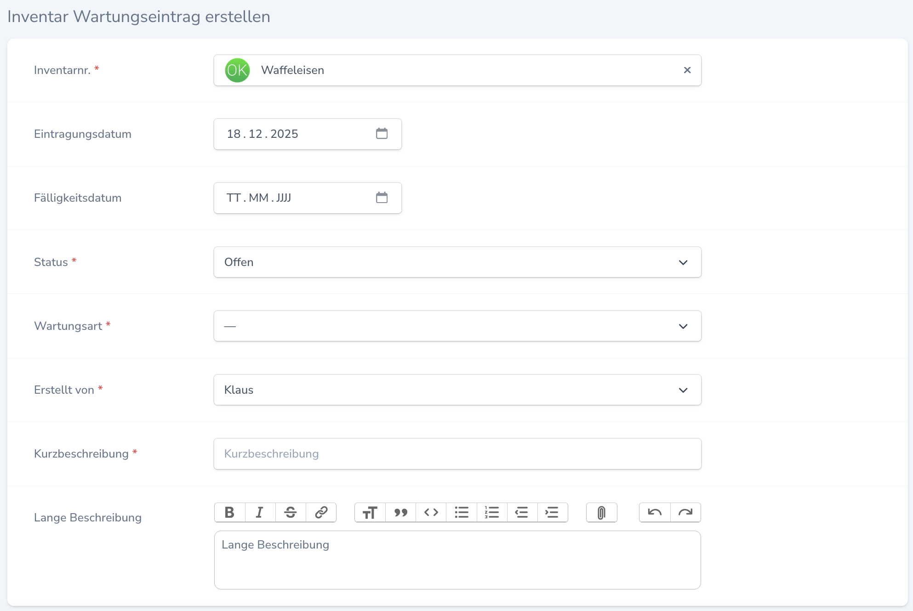This screenshot has width=913, height=611.
Task: Expand the Wartungsart dropdown
Action: point(457,326)
